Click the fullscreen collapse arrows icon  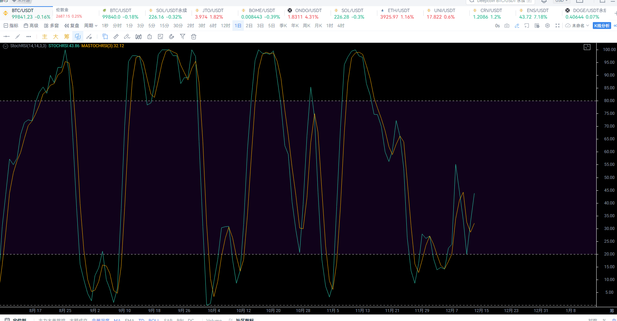point(557,26)
